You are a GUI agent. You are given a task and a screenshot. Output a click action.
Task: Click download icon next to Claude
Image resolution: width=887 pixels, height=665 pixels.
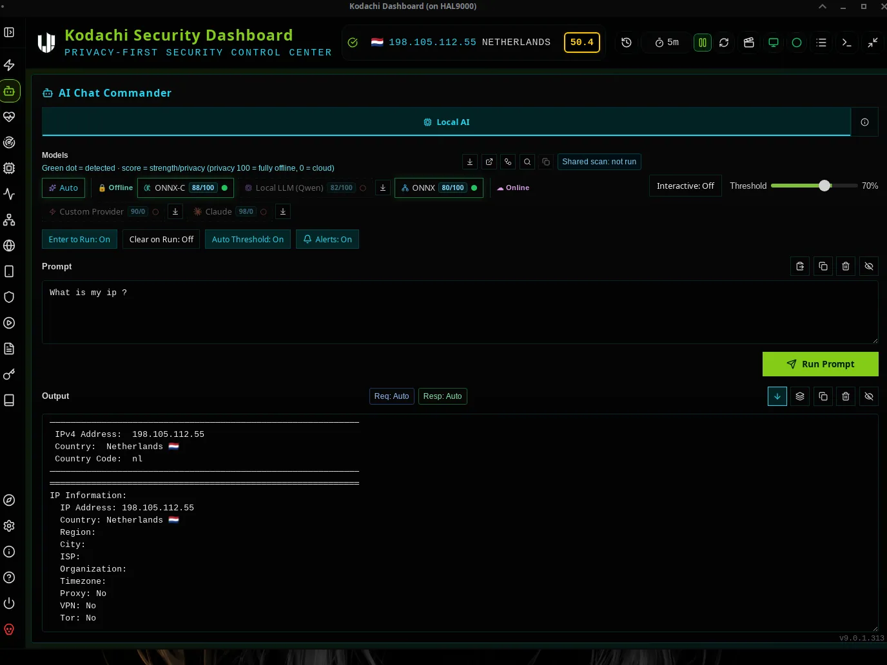click(x=283, y=211)
